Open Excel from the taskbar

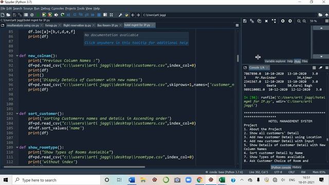pyautogui.click(x=222, y=180)
